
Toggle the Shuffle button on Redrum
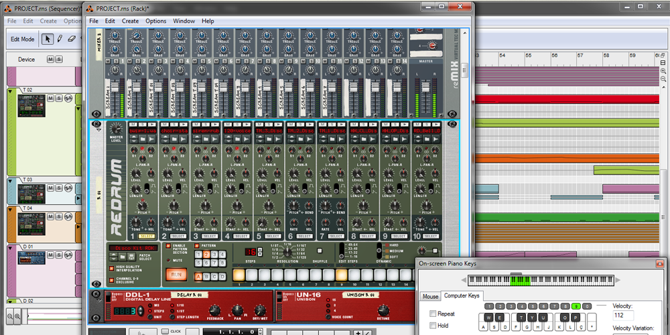coord(320,251)
